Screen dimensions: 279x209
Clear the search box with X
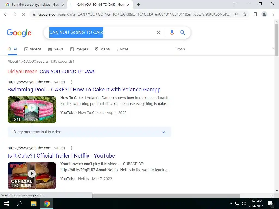pos(158,33)
